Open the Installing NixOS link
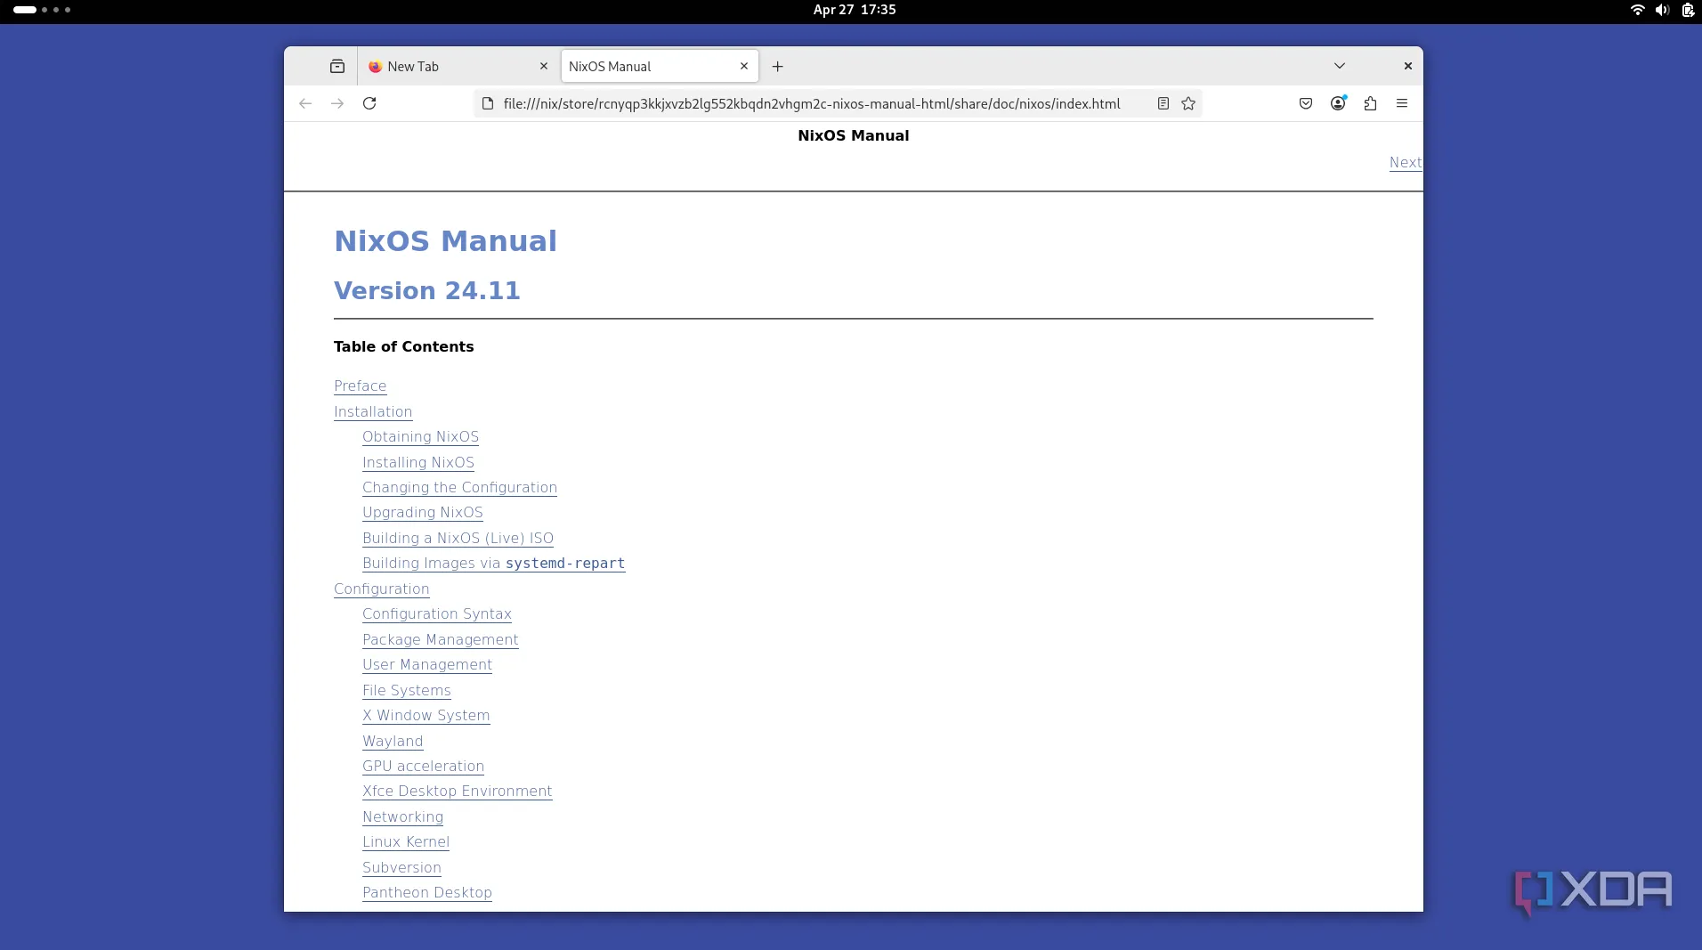1702x950 pixels. [418, 462]
